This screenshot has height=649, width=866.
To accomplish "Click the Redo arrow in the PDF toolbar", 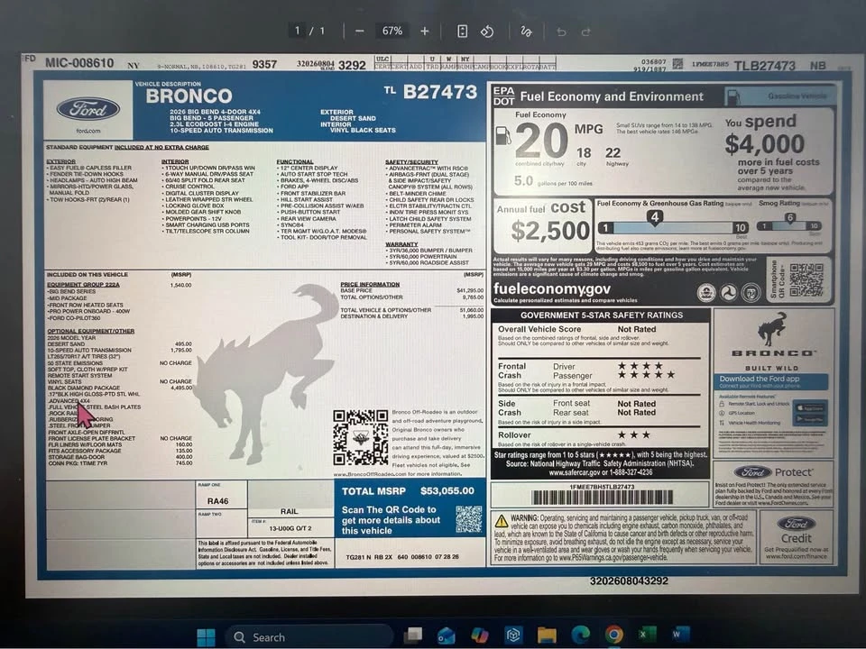I will 586,32.
